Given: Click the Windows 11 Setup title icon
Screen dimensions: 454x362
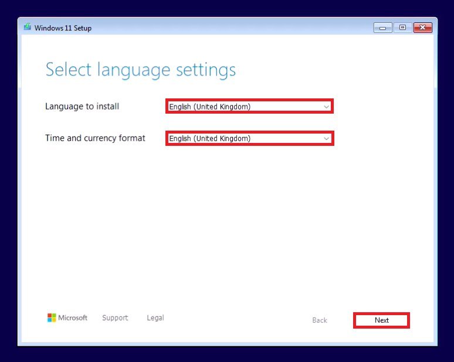Looking at the screenshot, I should pos(28,27).
